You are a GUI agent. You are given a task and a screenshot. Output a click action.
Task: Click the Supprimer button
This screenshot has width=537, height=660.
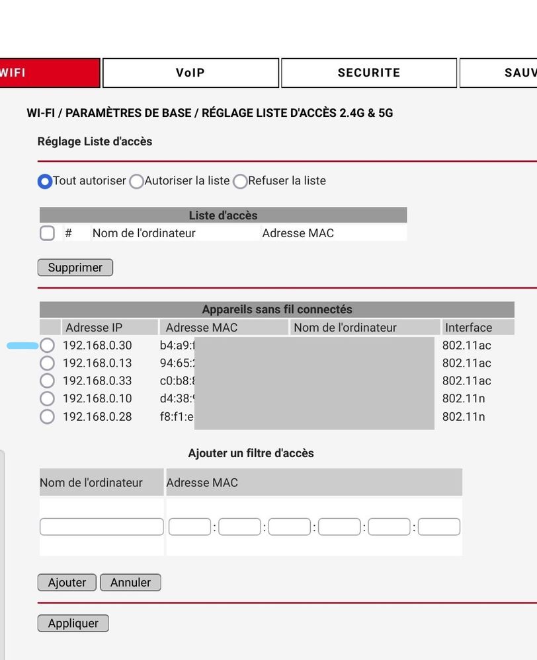tap(75, 267)
